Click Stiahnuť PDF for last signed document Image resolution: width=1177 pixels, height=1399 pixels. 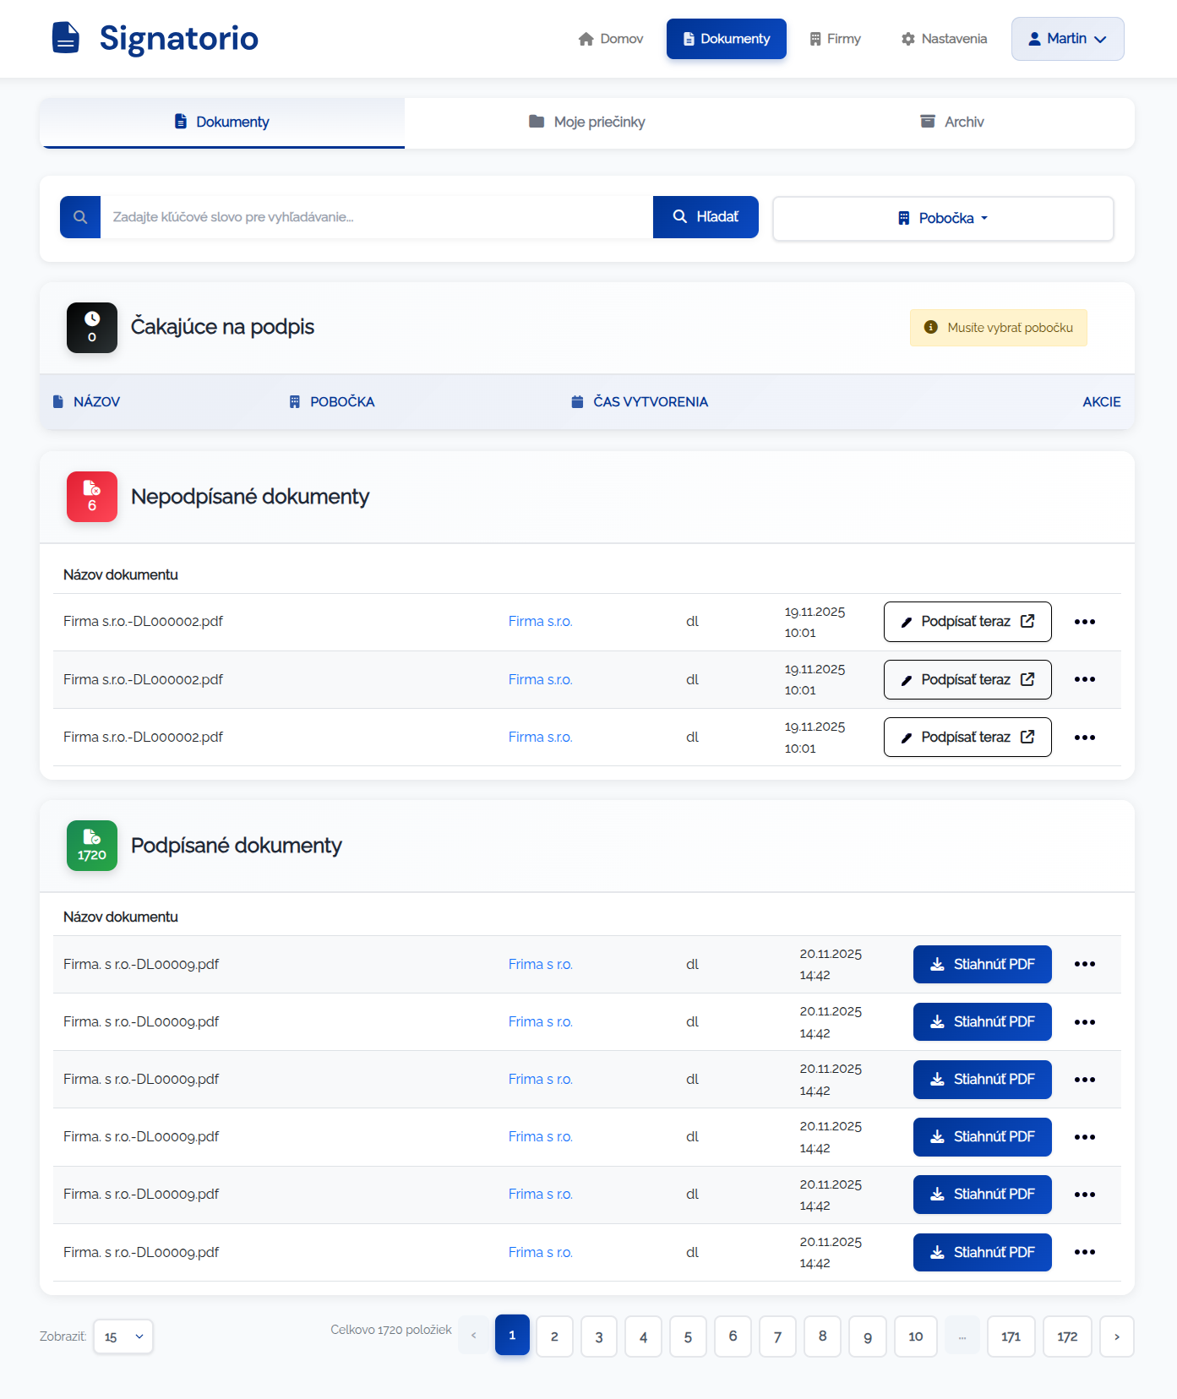click(983, 1252)
